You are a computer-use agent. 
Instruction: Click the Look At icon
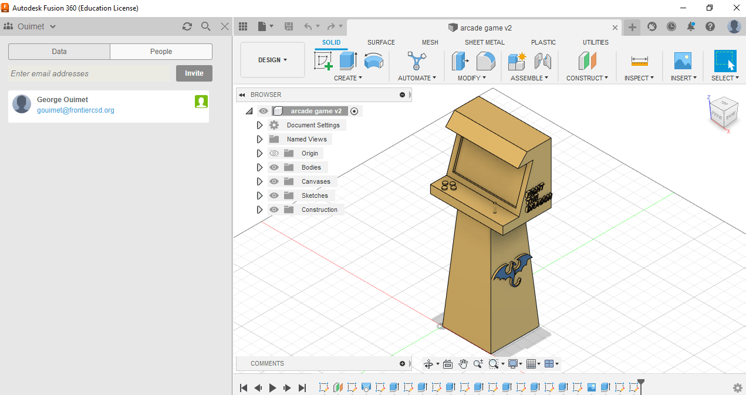[448, 364]
